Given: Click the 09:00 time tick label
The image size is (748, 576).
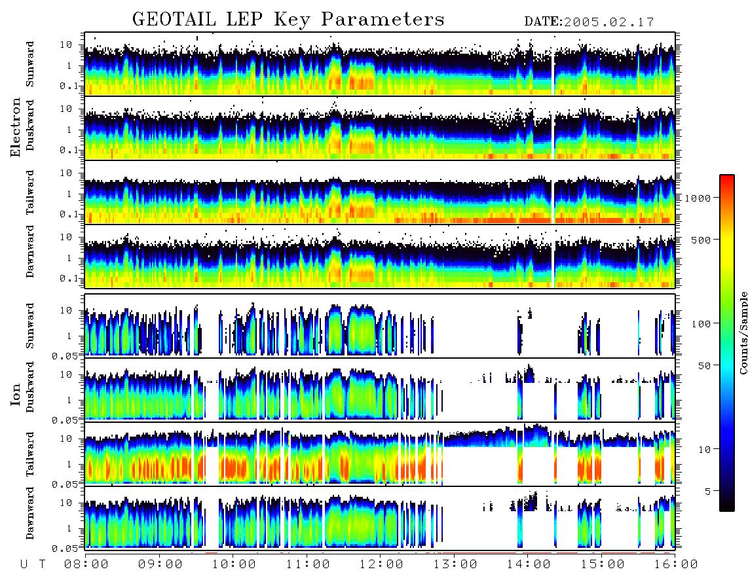Looking at the screenshot, I should [x=160, y=565].
